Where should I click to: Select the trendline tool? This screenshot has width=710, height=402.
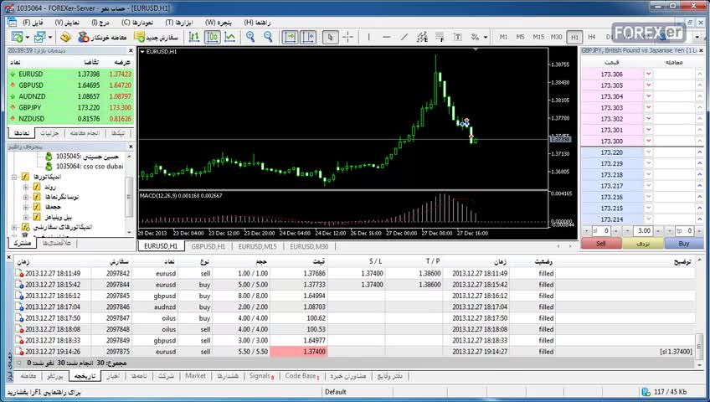click(x=404, y=37)
